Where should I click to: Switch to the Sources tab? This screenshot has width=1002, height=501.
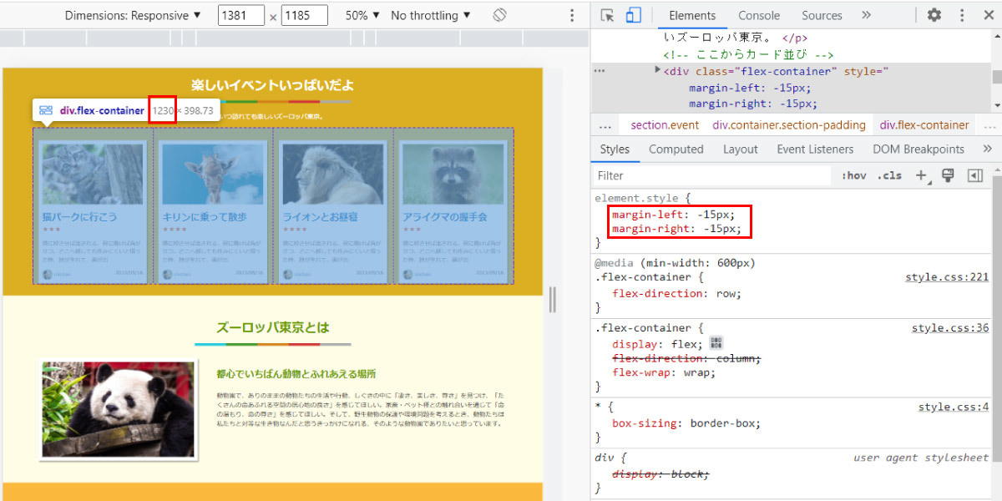pos(822,15)
